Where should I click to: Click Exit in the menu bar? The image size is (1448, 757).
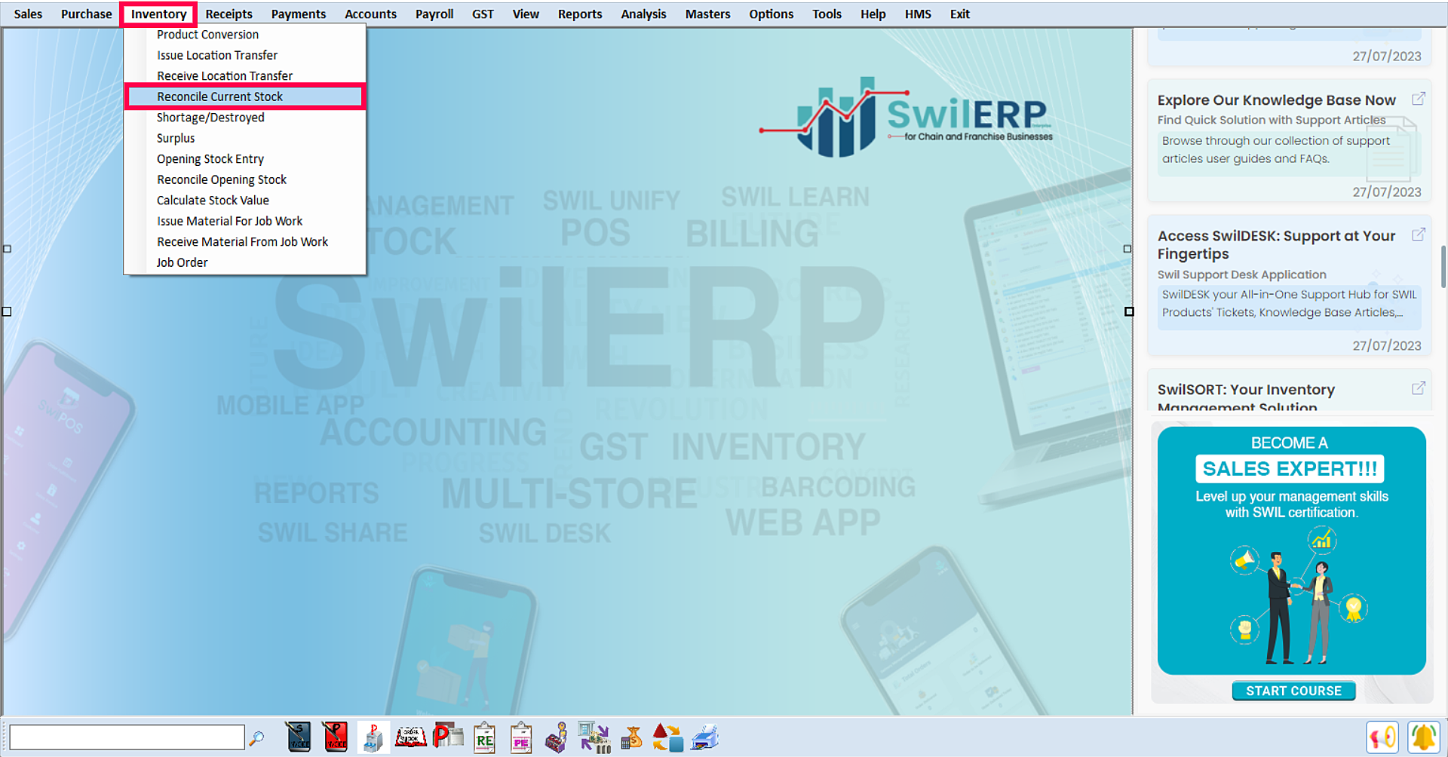[959, 14]
